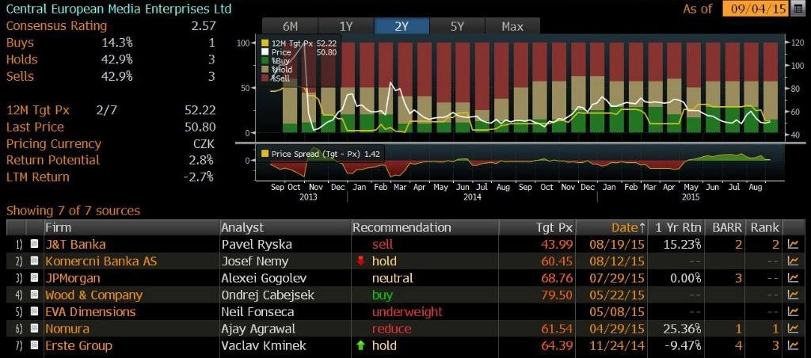Image resolution: width=811 pixels, height=358 pixels.
Task: Open JPMorgan firm link
Action: pos(72,278)
